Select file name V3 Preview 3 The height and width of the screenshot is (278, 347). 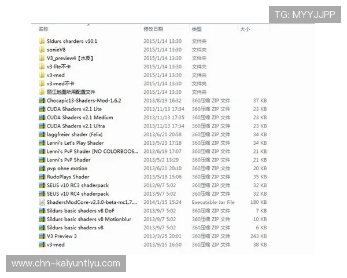(62, 236)
